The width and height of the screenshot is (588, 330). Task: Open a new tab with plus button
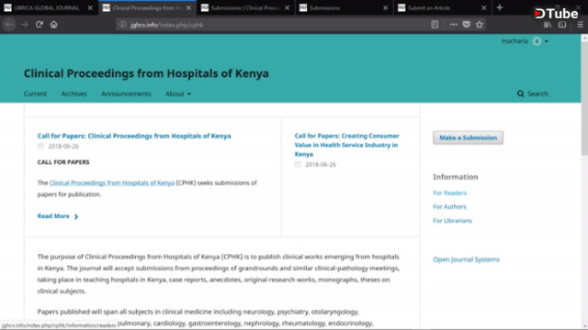click(500, 7)
